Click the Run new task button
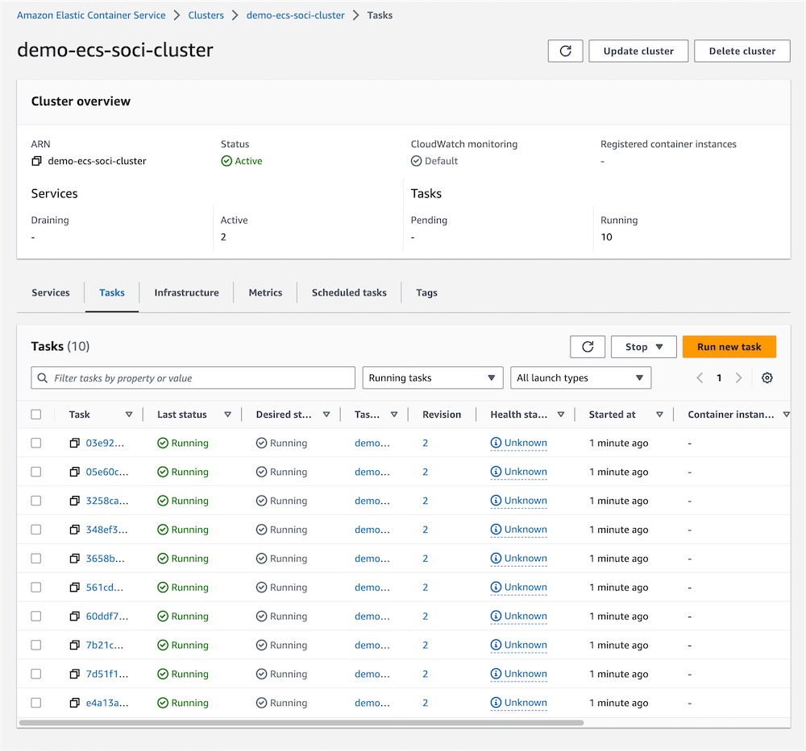Viewport: 806px width, 751px height. click(x=729, y=346)
